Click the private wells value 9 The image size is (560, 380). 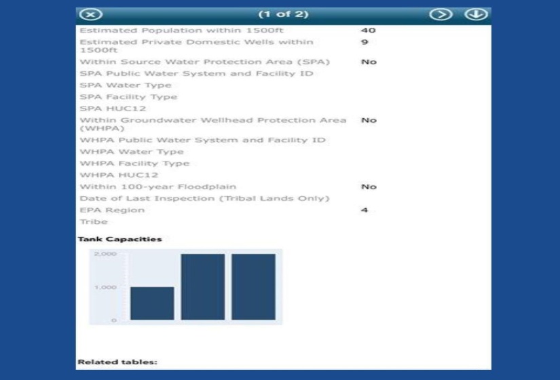[x=365, y=42]
